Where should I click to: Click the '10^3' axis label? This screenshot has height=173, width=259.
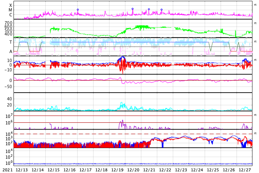(9, 139)
